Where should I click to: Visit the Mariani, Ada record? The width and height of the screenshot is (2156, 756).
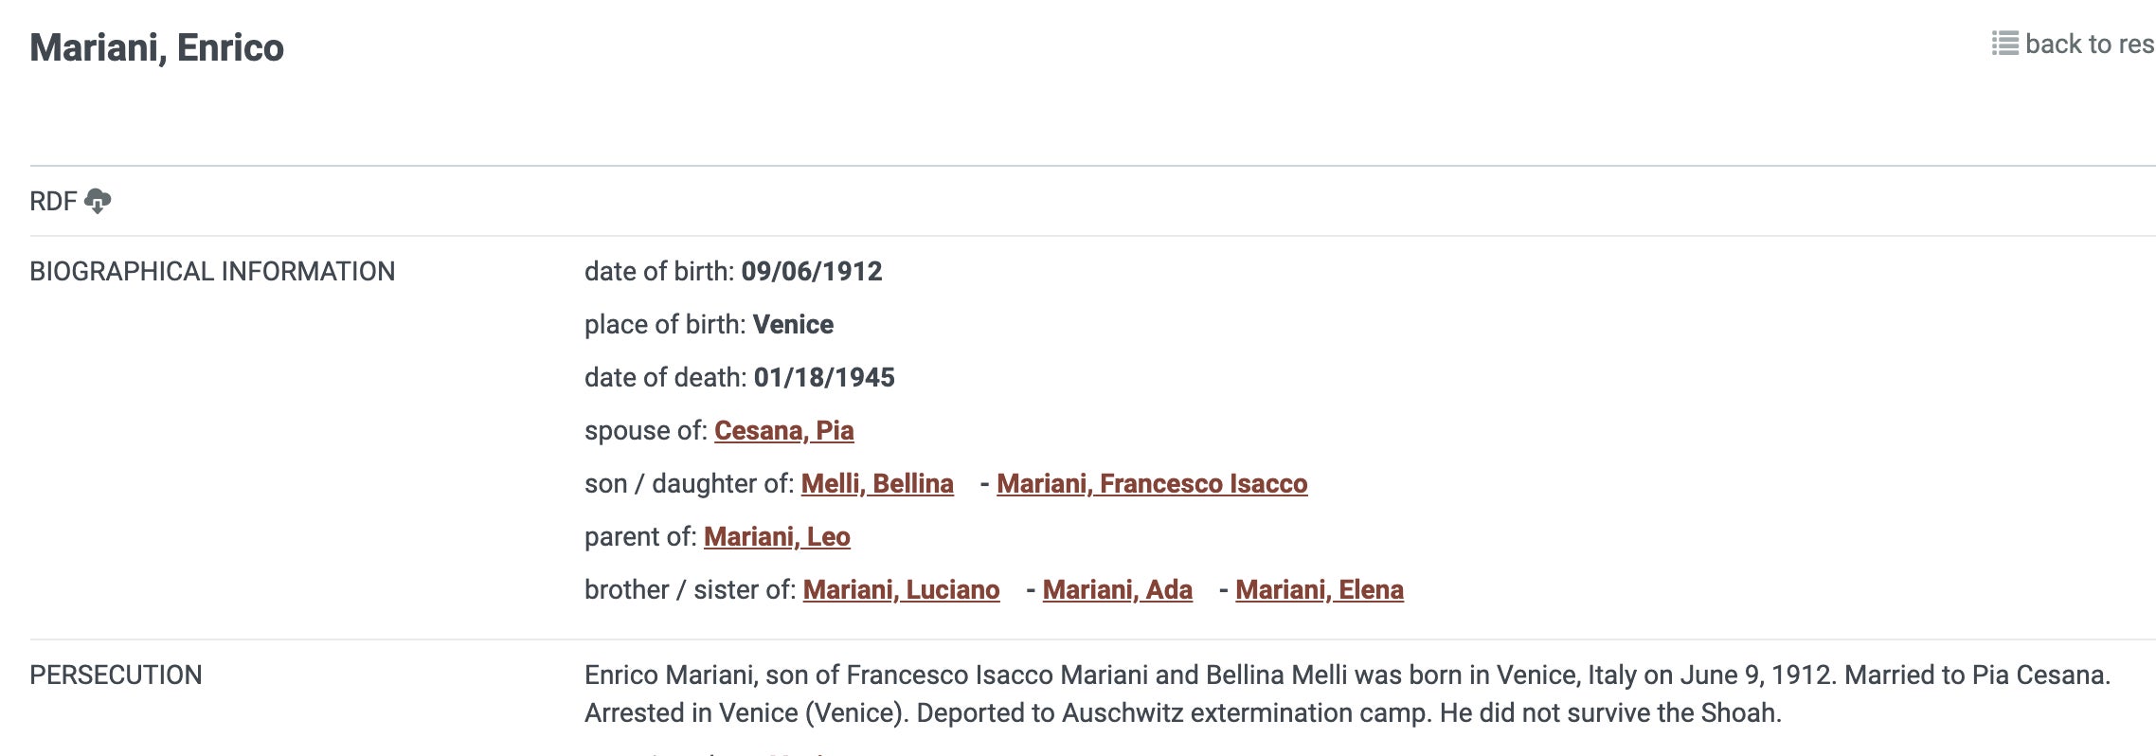1117,589
